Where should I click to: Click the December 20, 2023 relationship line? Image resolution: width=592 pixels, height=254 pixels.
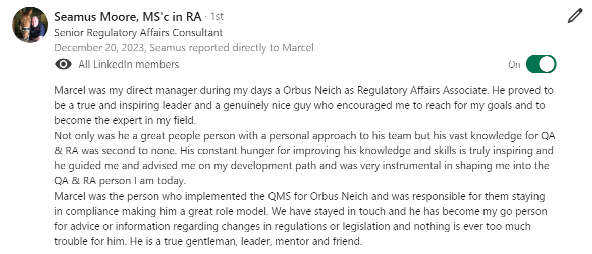[184, 48]
